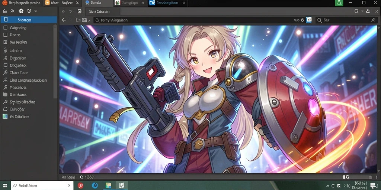Click the red circular app icon in taskbar
Screen dimensions: 381x190
click(80, 186)
